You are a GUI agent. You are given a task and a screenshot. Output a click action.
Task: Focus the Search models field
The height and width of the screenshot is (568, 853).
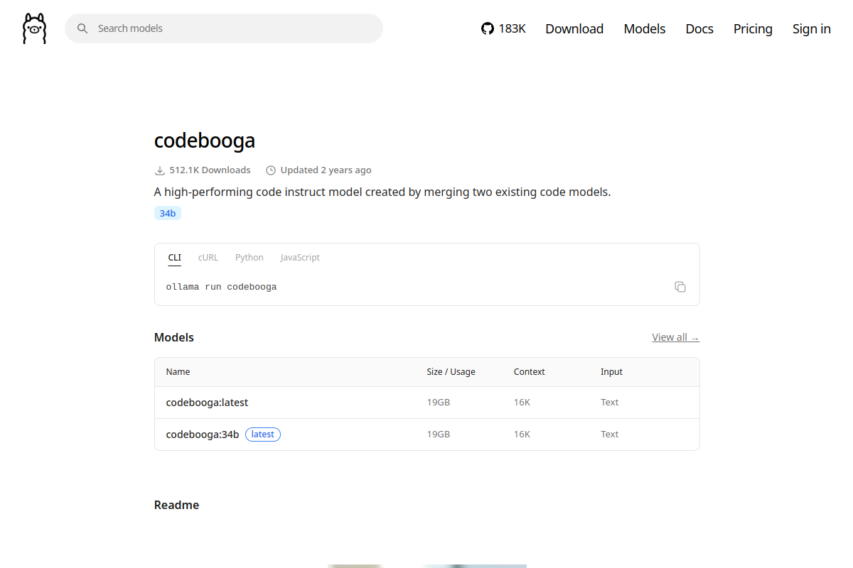pyautogui.click(x=224, y=28)
